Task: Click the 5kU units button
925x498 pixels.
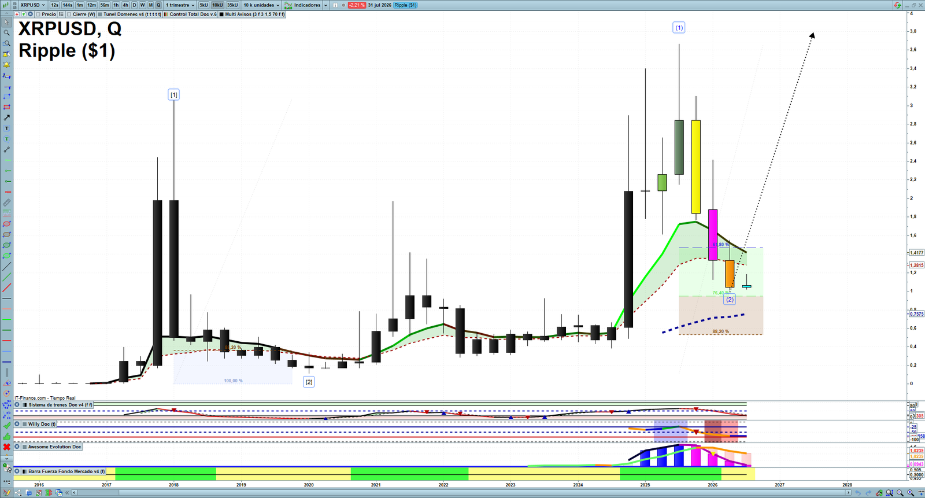Action: [x=203, y=5]
